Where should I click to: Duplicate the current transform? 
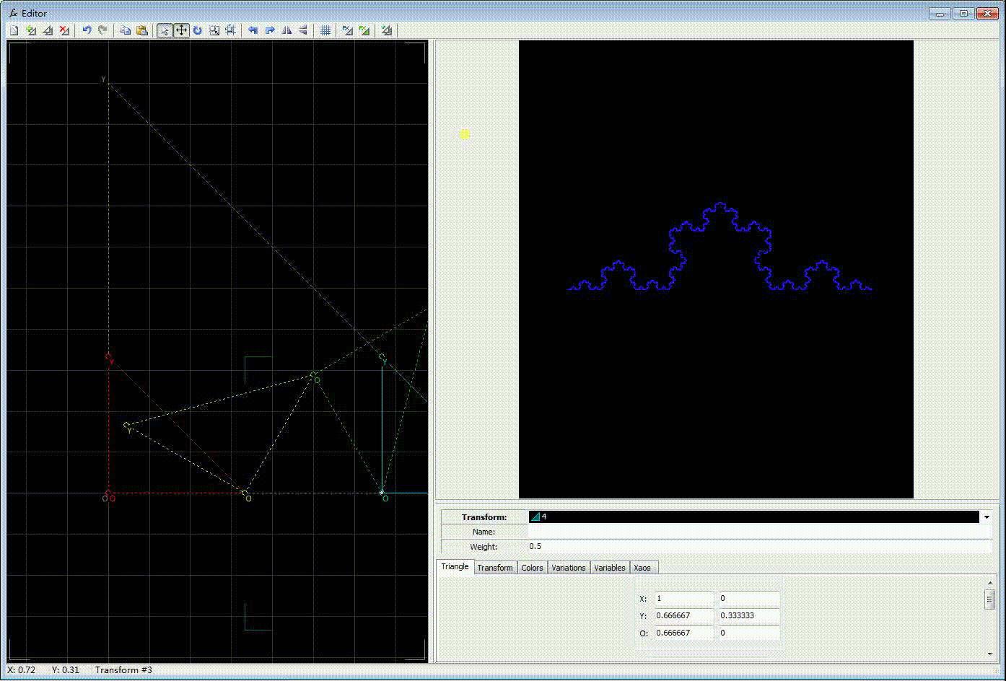[48, 30]
